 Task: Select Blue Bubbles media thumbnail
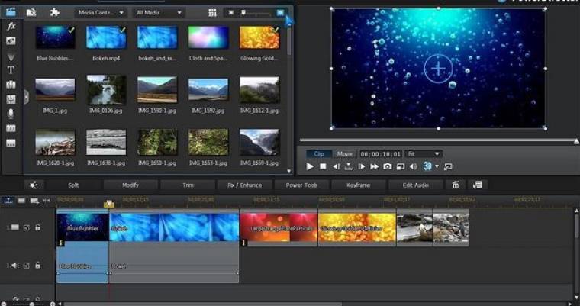pos(55,37)
